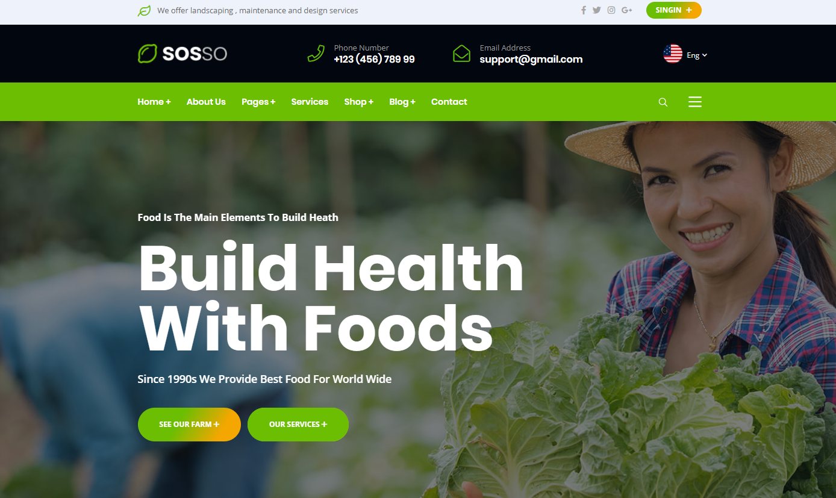
Task: Click the US flag icon
Action: 673,54
